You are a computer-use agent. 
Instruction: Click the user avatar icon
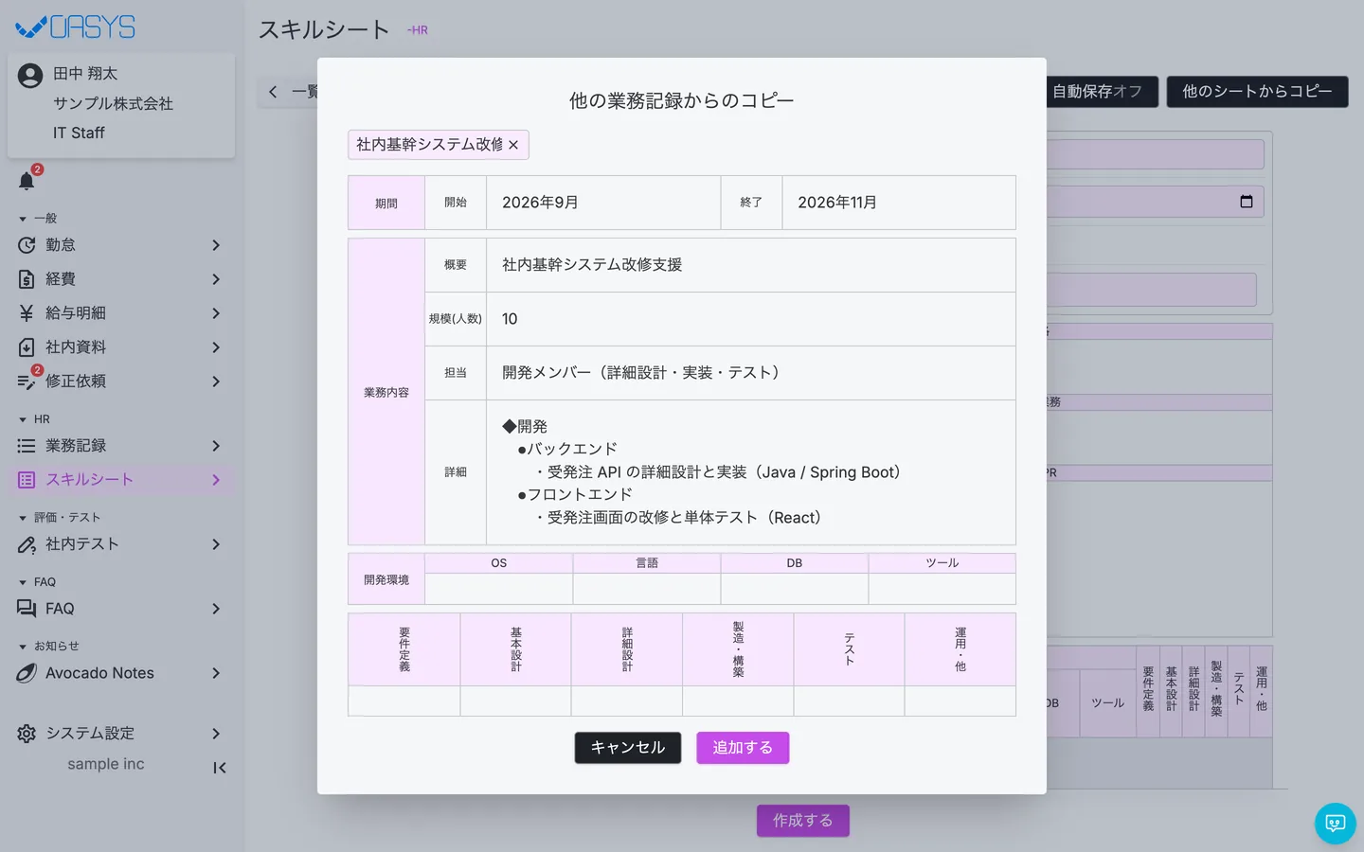[x=30, y=76]
